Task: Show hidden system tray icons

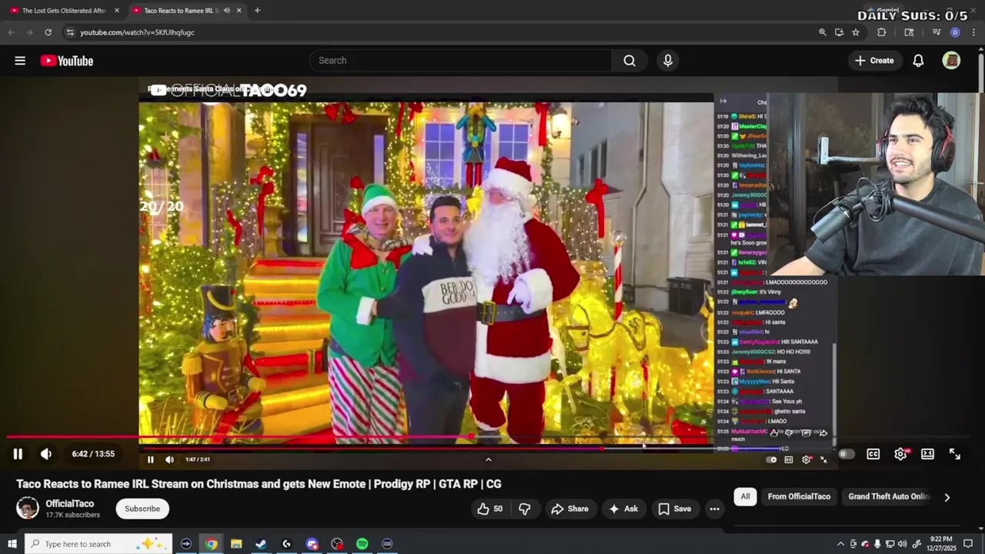Action: click(x=840, y=544)
